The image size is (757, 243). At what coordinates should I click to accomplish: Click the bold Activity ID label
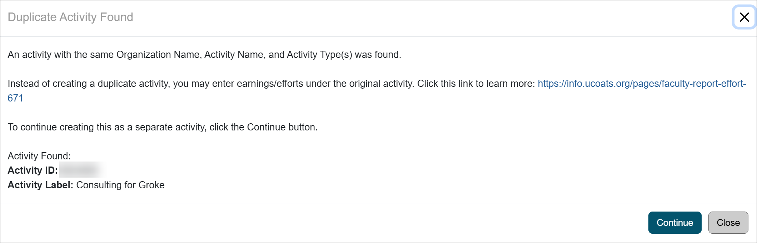point(33,170)
